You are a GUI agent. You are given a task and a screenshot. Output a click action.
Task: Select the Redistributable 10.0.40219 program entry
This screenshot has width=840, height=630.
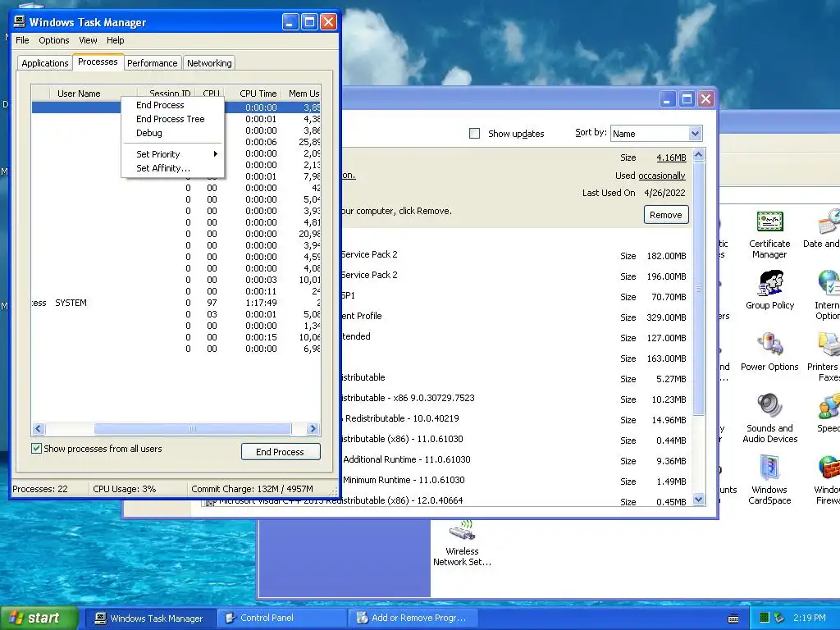click(517, 419)
